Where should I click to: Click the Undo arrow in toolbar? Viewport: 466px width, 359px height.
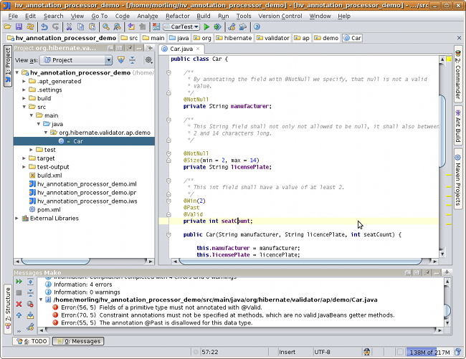tap(45, 27)
